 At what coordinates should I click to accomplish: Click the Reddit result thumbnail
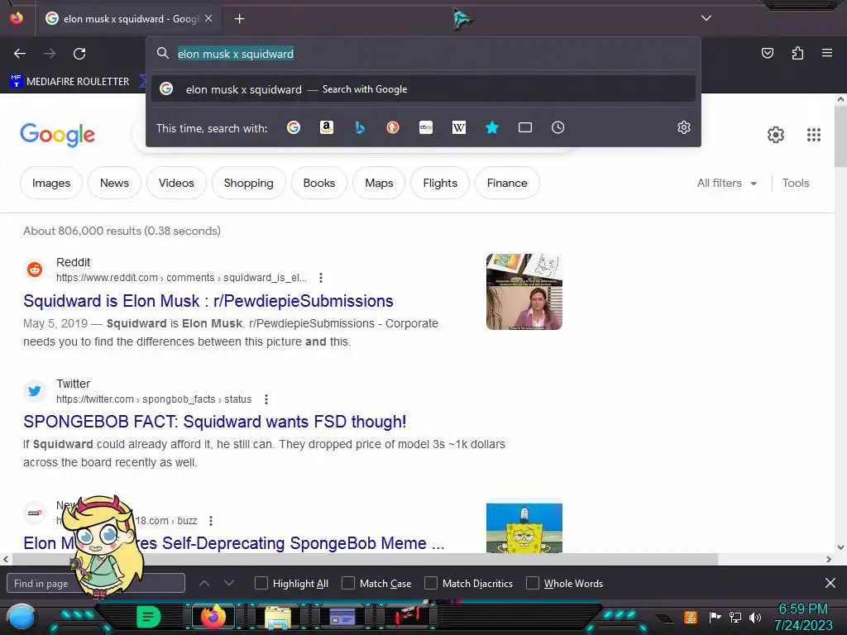pos(524,292)
